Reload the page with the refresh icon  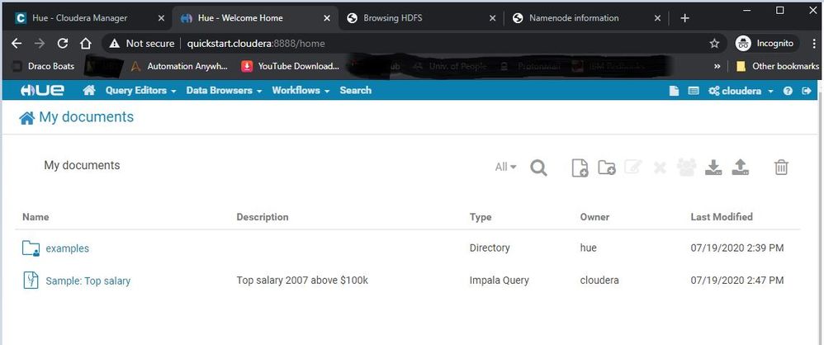63,44
